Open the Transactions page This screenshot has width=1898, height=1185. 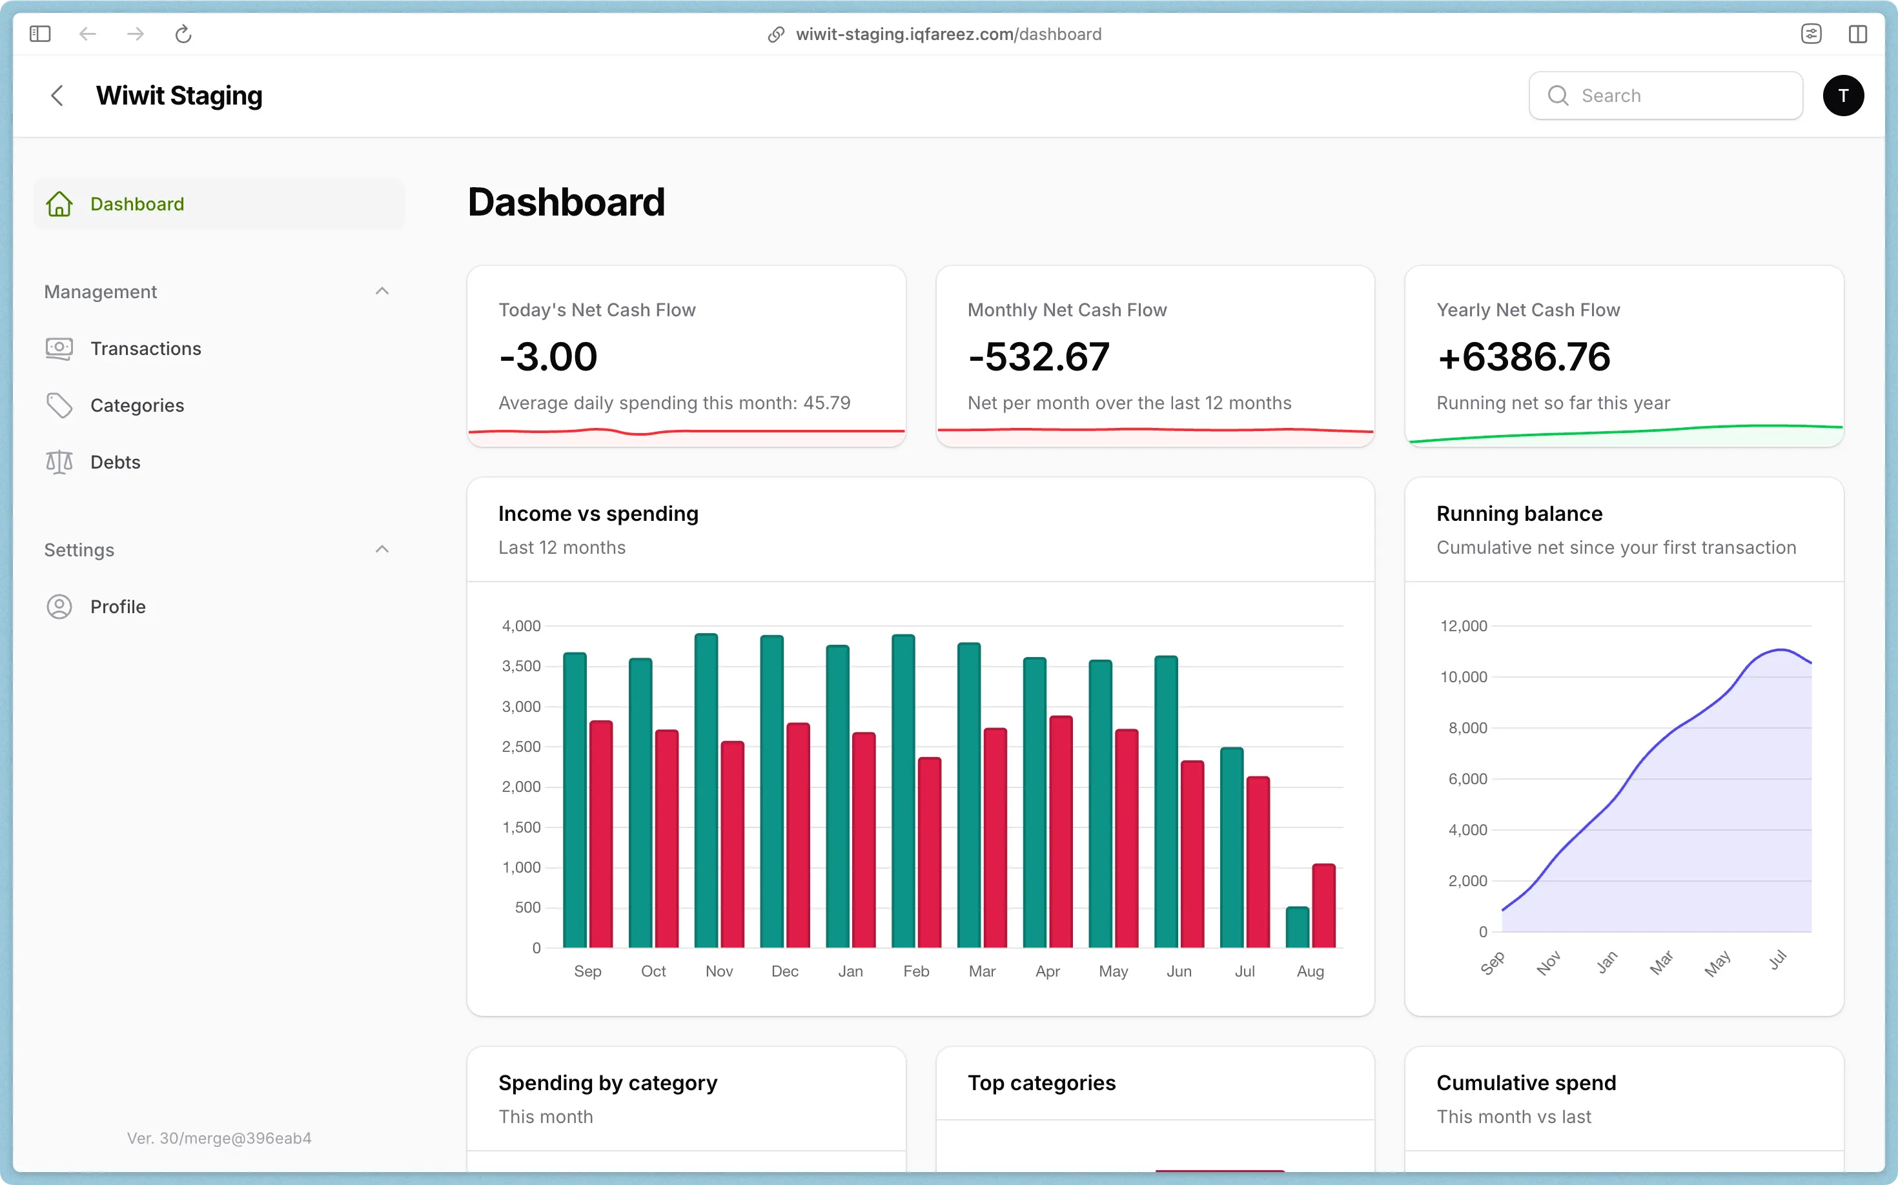point(219,349)
